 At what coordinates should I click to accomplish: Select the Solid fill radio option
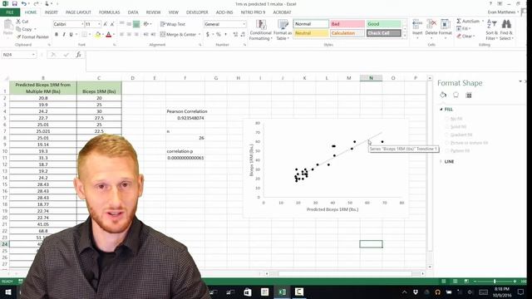click(447, 127)
